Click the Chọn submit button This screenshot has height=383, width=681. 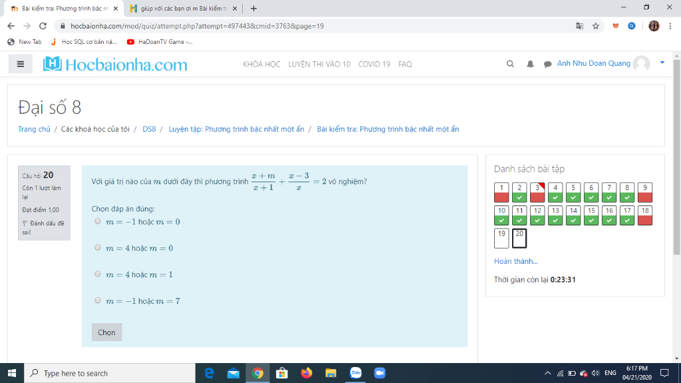106,332
